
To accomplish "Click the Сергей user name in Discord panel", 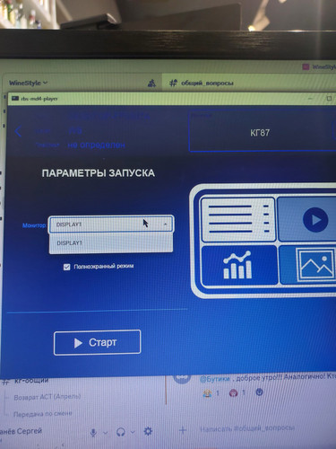I will pos(21,431).
